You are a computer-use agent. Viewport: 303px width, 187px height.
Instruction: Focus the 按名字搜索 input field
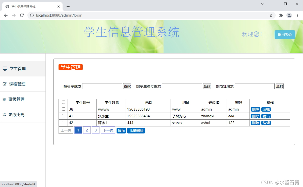102,86
